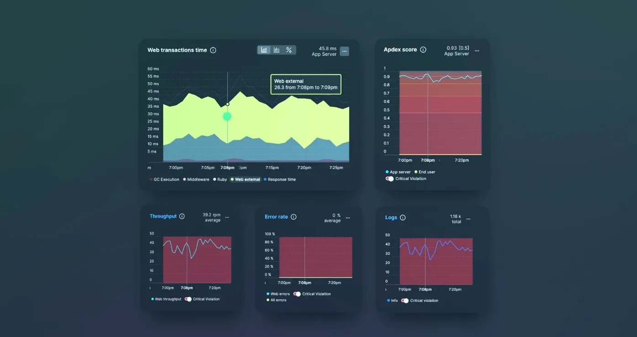
Task: Toggle End user legend in Apdex score
Action: point(425,172)
